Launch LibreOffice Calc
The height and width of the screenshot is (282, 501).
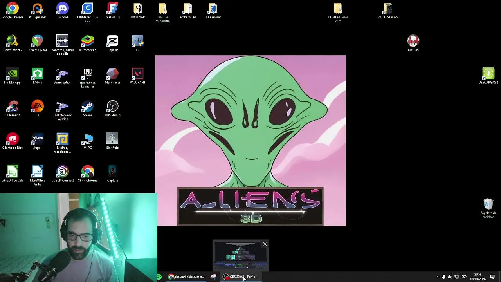click(12, 174)
